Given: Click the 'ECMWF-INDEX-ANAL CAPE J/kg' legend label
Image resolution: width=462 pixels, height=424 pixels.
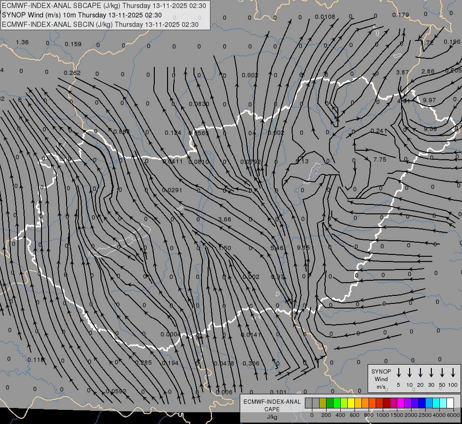Looking at the screenshot, I should pyautogui.click(x=272, y=409).
